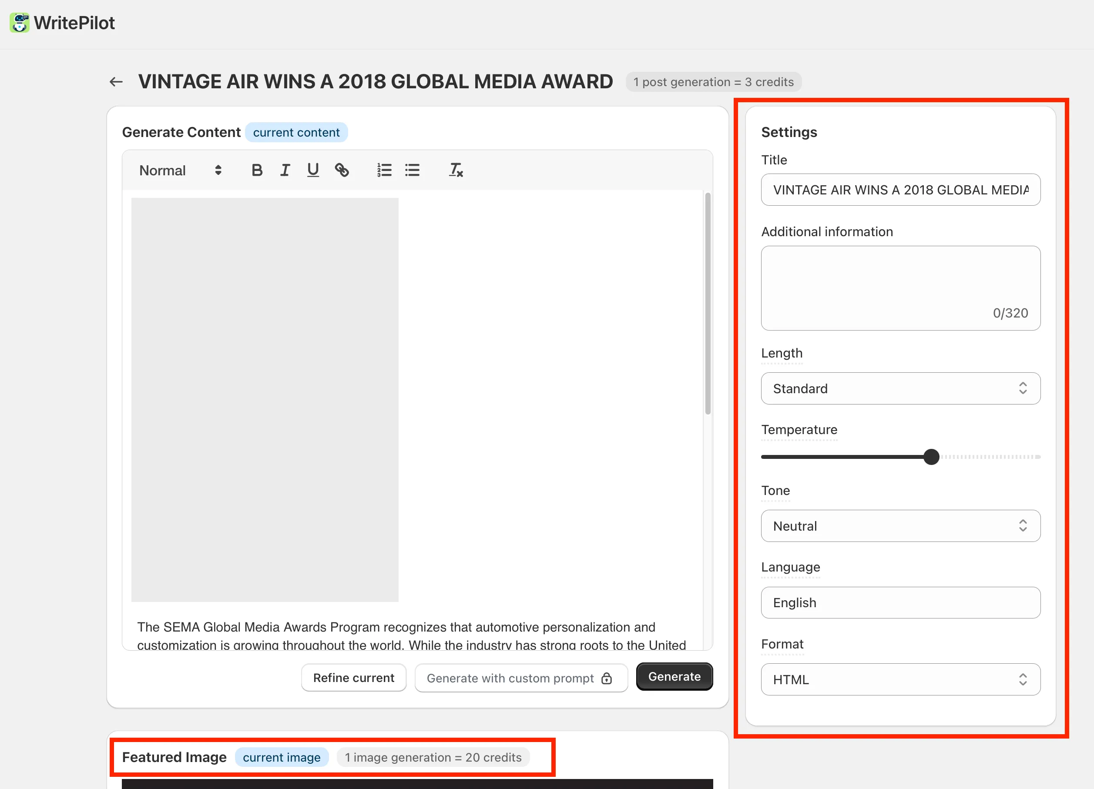
Task: Click the gray image placeholder in editor
Action: 265,400
